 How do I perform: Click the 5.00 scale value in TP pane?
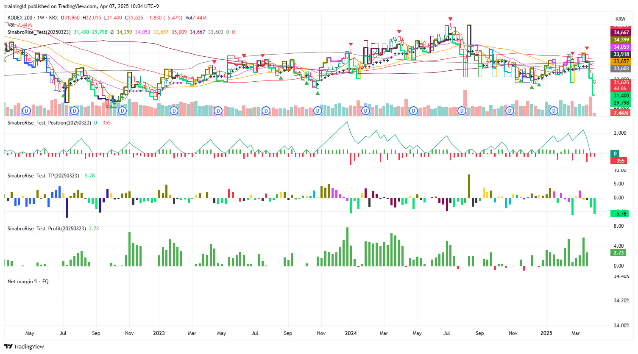618,184
